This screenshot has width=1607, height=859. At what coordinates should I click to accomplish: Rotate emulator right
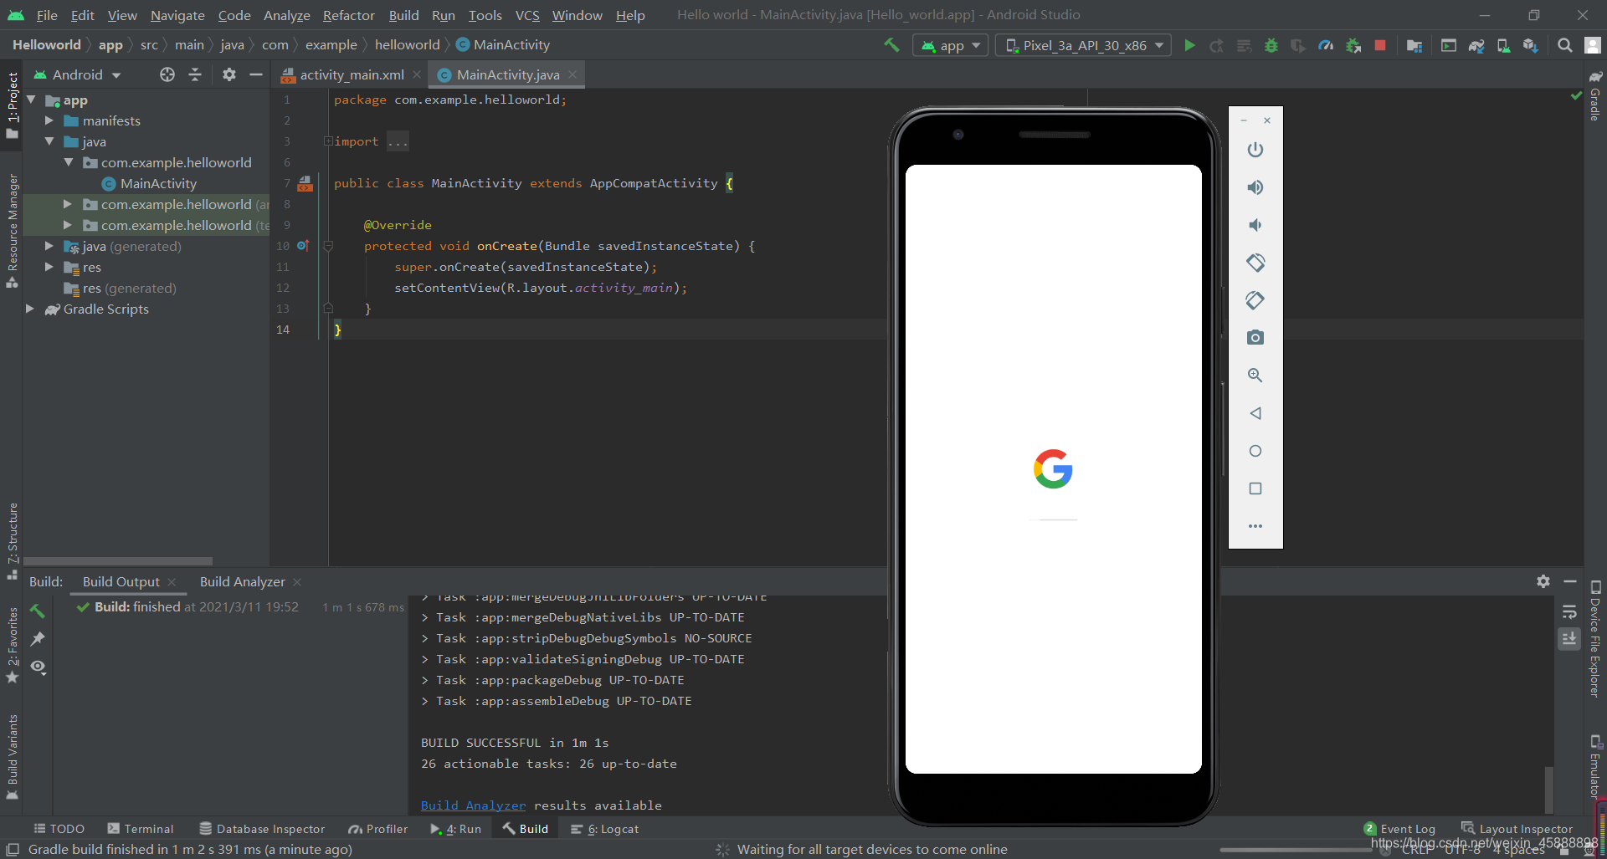tap(1255, 300)
